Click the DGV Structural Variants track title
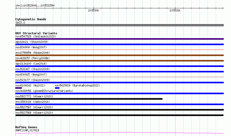This screenshot has width=231, height=136. pos(36,33)
